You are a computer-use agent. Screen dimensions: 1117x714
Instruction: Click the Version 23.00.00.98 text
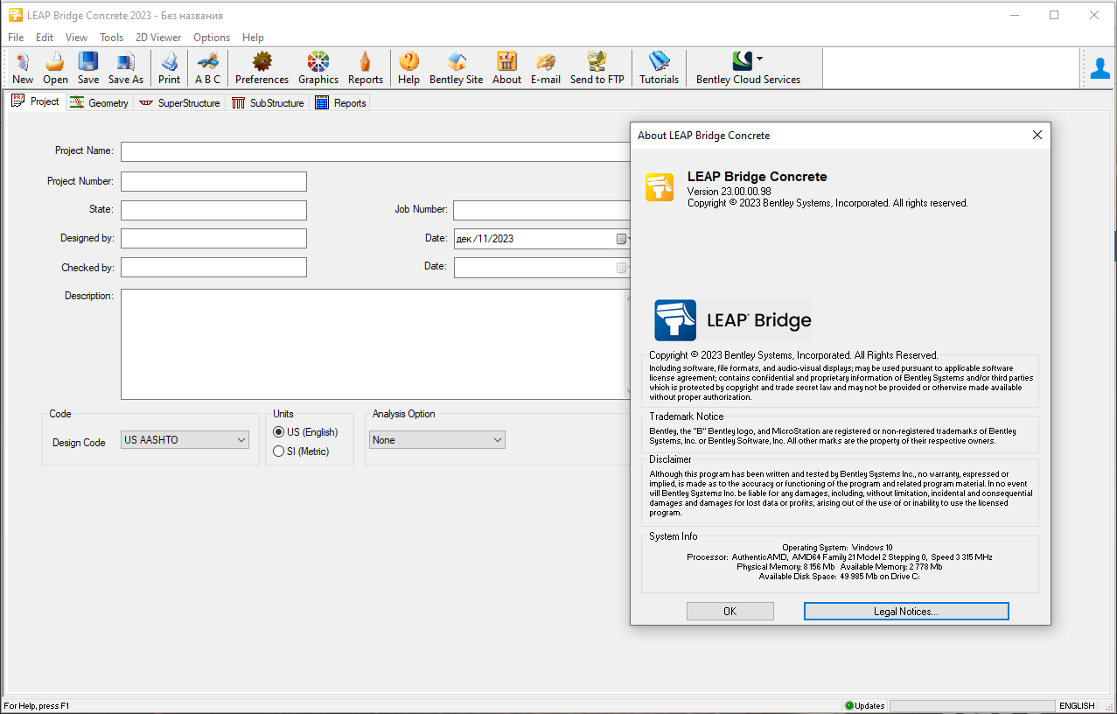click(x=730, y=191)
